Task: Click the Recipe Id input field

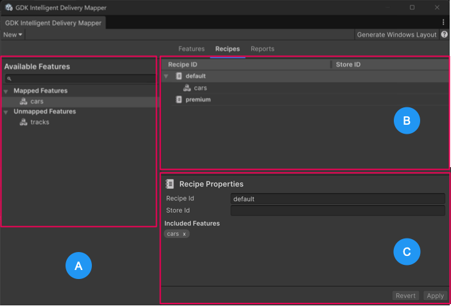Action: pyautogui.click(x=338, y=199)
